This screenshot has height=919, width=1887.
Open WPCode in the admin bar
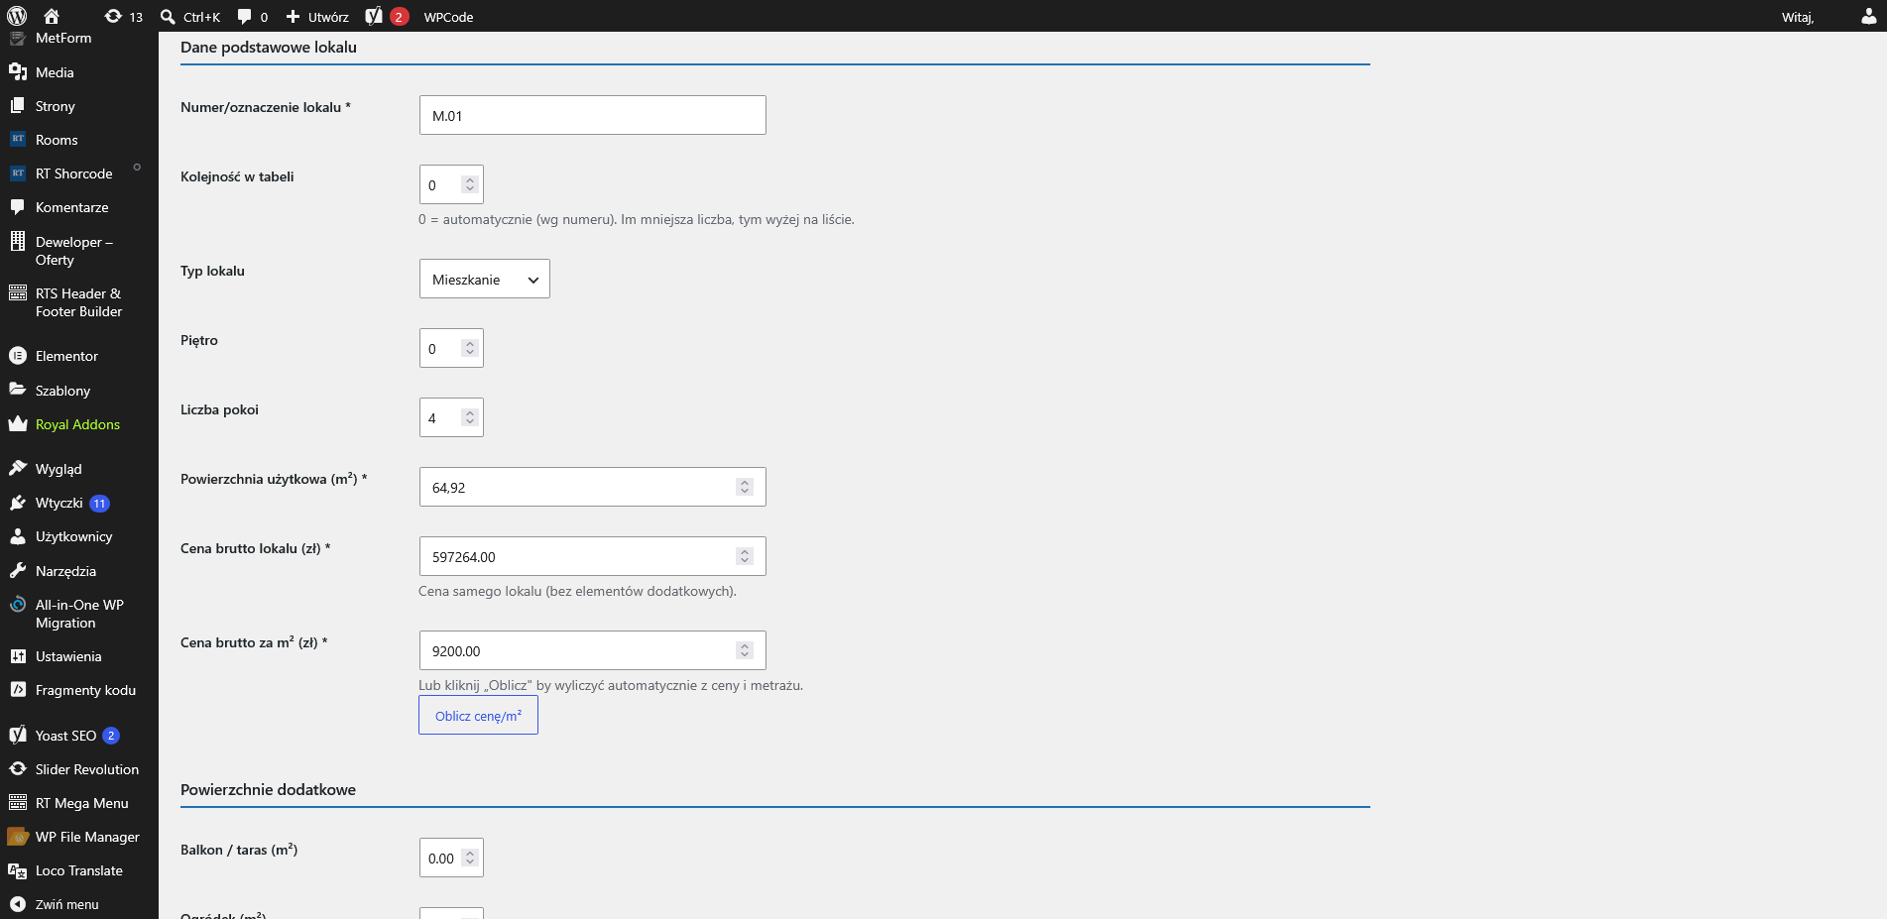click(448, 16)
